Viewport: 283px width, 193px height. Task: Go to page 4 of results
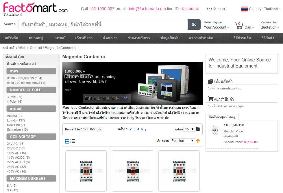tap(138, 129)
